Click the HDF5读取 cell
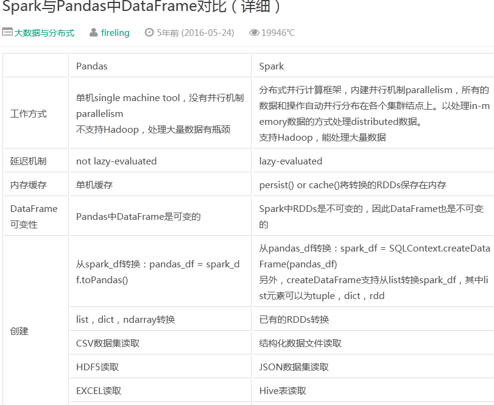Viewport: 494px width, 405px height. (160, 367)
